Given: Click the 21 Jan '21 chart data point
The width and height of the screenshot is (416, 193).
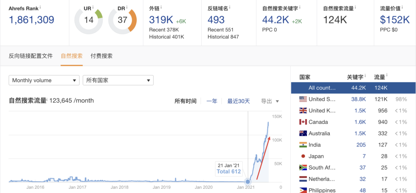Looking at the screenshot, I should pyautogui.click(x=248, y=181).
